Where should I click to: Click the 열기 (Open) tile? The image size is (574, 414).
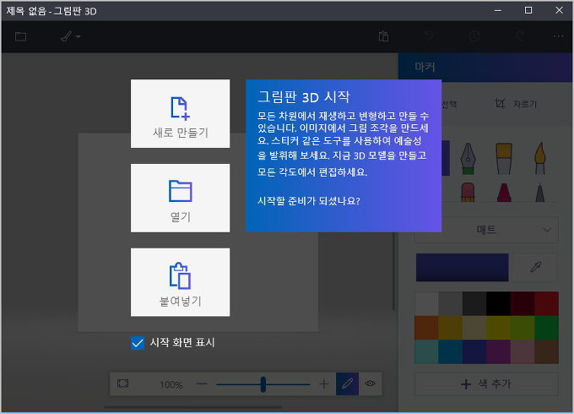pyautogui.click(x=180, y=198)
